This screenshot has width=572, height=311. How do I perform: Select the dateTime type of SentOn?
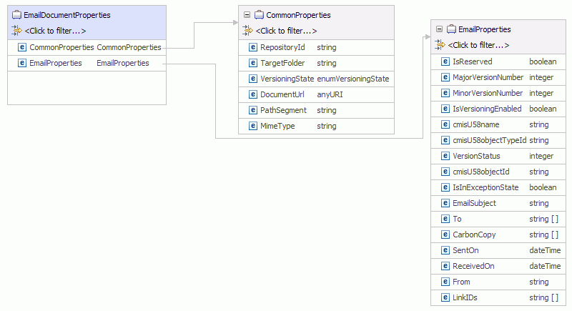tap(545, 250)
